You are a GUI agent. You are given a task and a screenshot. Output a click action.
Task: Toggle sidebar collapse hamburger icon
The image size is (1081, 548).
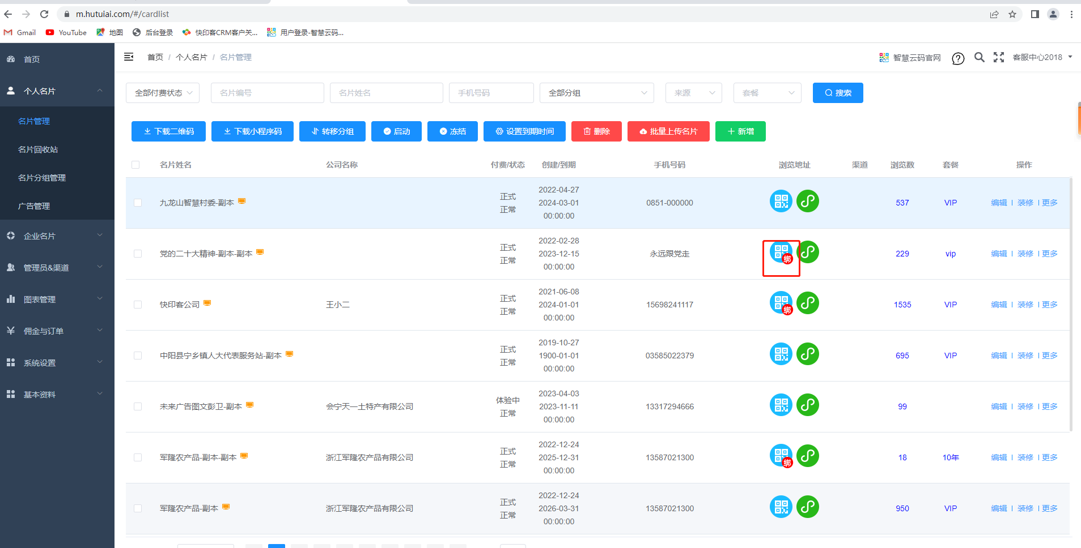point(129,57)
